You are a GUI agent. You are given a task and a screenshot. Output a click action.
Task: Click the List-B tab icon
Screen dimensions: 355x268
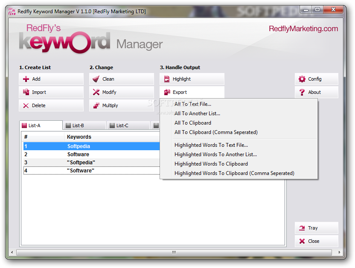(x=68, y=125)
